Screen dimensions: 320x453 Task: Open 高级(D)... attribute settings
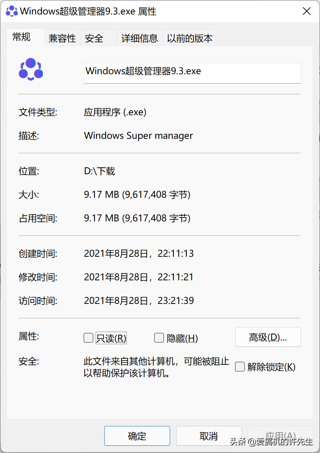pyautogui.click(x=268, y=337)
